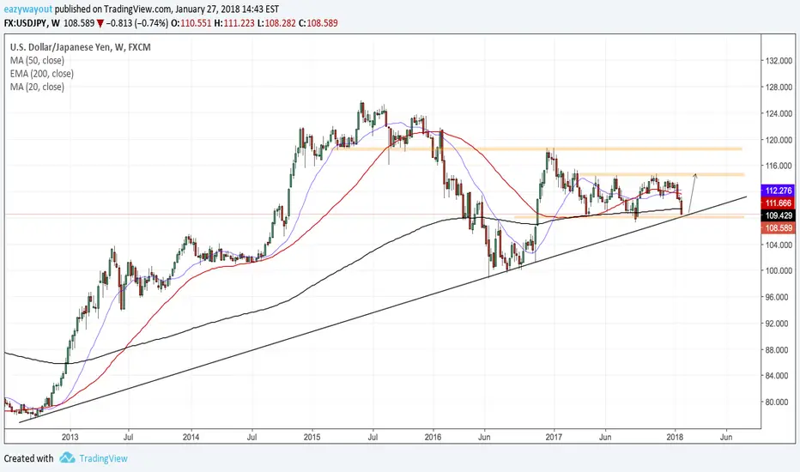800x472 pixels.
Task: Click the 2014 label on time axis
Action: coord(191,437)
